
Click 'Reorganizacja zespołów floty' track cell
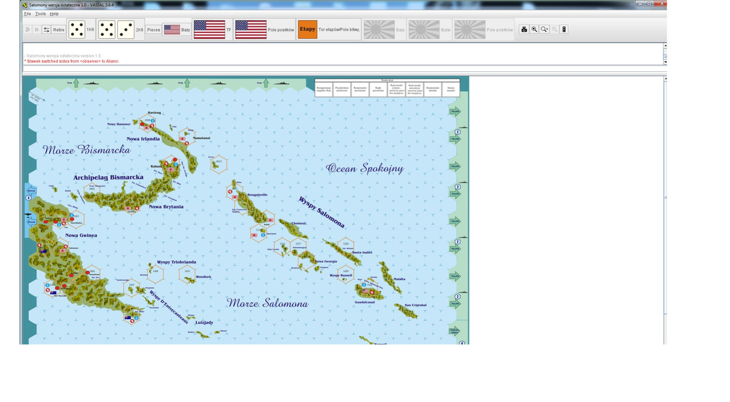tap(323, 88)
